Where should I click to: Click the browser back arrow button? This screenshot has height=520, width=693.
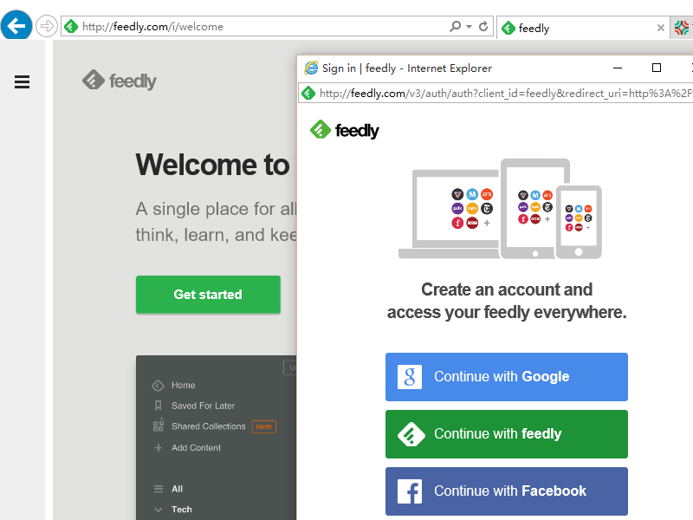pos(16,26)
